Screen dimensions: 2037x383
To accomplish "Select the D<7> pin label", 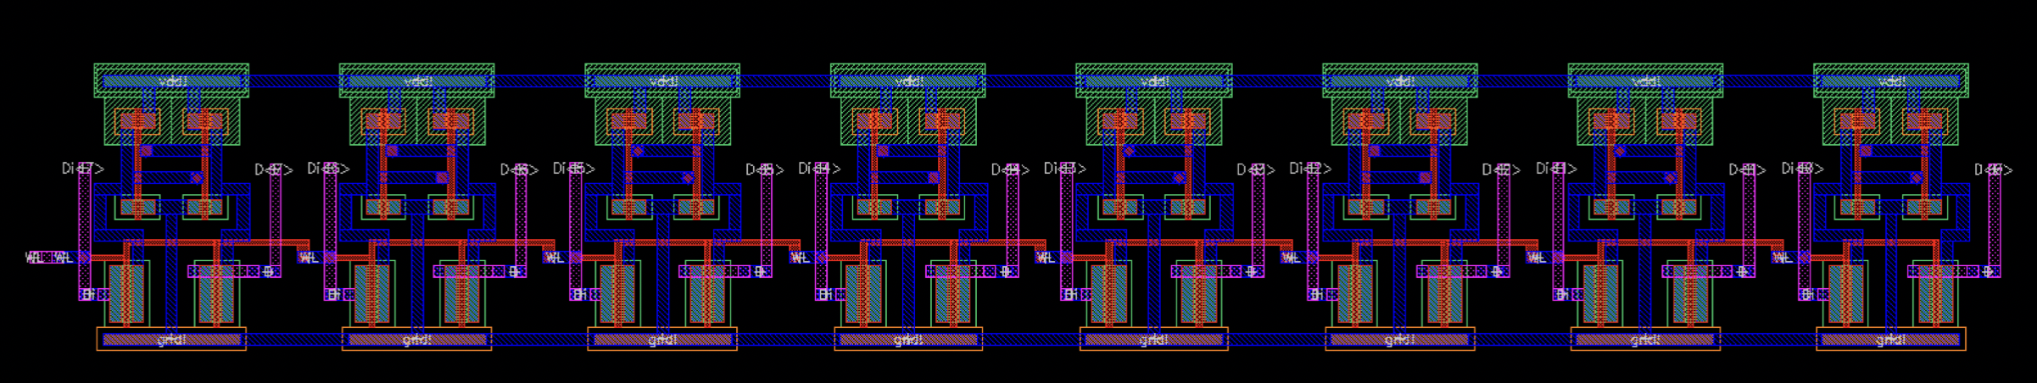I will pyautogui.click(x=273, y=170).
